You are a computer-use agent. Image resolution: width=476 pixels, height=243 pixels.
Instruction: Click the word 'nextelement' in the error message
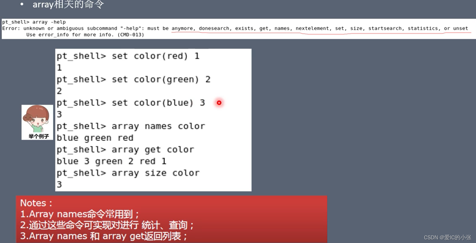pyautogui.click(x=312, y=28)
